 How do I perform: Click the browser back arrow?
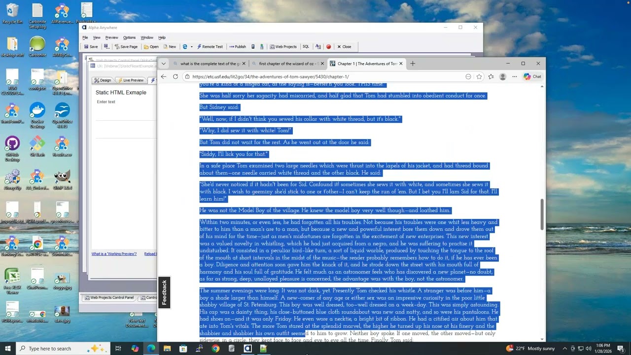click(x=164, y=76)
